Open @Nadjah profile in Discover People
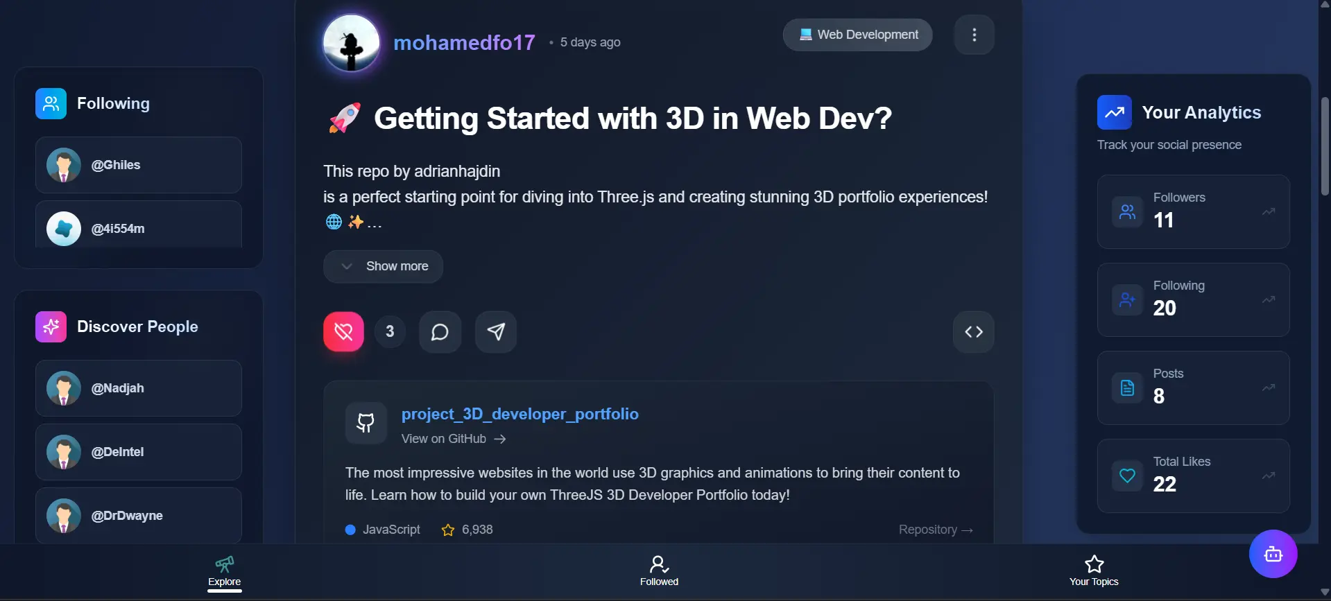The height and width of the screenshot is (601, 1331). [139, 388]
